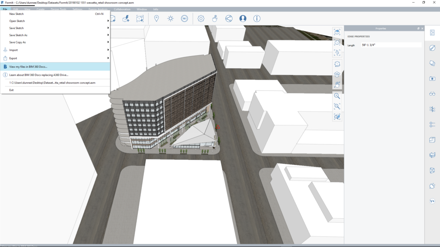
Task: Open the Info icon in toolbar
Action: coord(257,18)
